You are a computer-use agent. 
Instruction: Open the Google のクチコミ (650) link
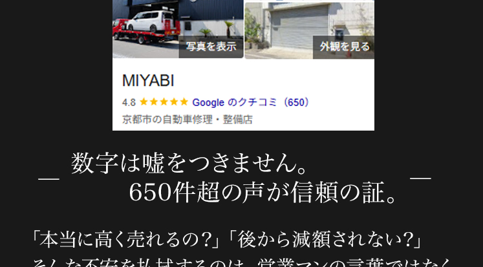[251, 102]
